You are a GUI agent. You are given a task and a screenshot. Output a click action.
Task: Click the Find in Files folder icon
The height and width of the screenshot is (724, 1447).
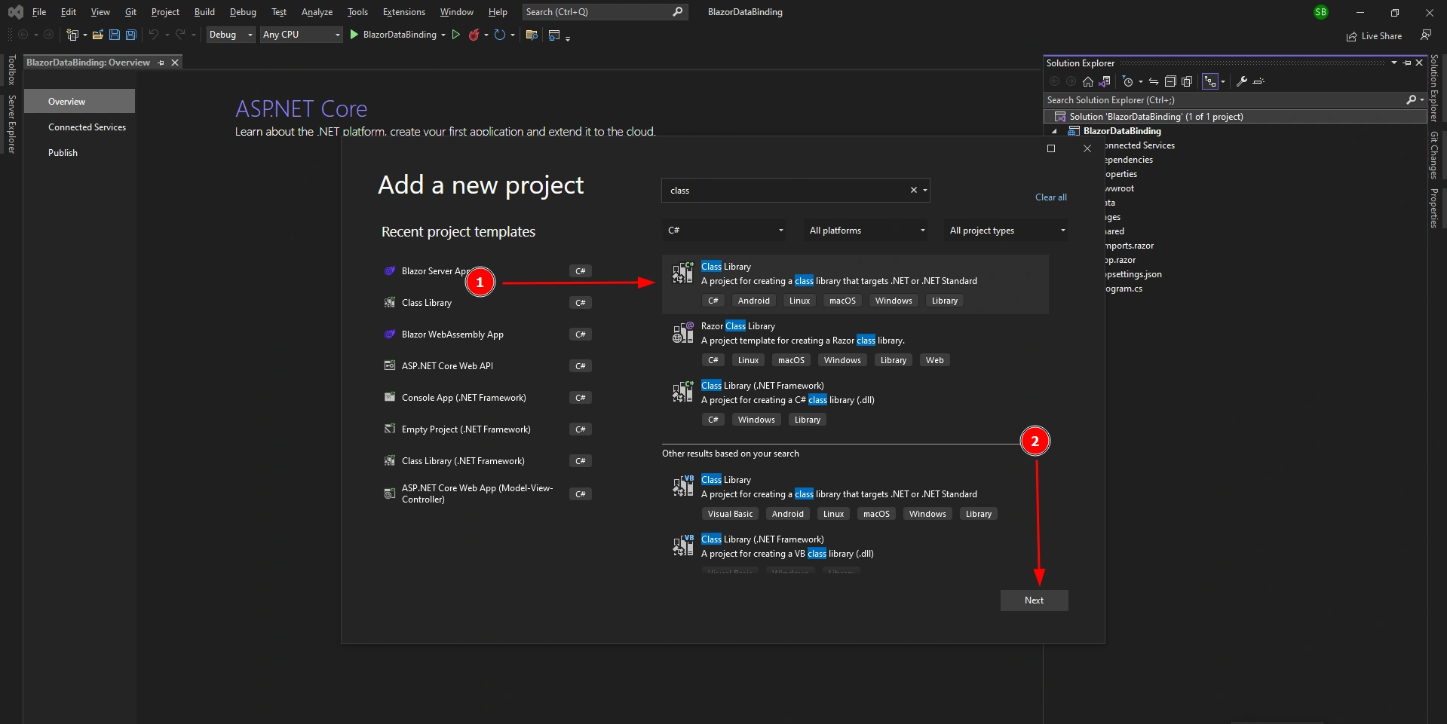coord(532,35)
